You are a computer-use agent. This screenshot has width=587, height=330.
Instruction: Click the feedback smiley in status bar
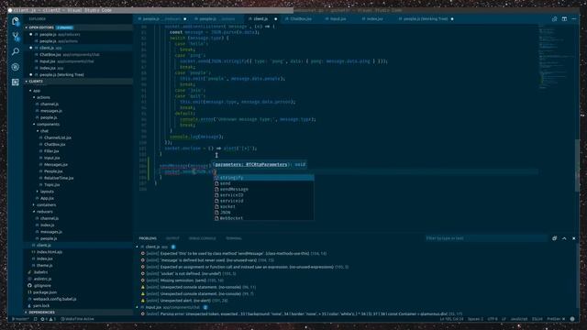[x=572, y=319]
